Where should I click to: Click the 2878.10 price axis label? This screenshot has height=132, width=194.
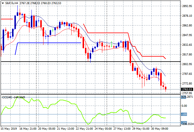pos(187,16)
